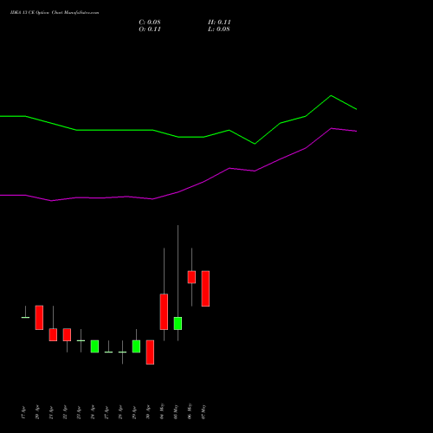The height and width of the screenshot is (433, 433).
Task: Click the green candlestick for 29 Apr
Action: (136, 346)
